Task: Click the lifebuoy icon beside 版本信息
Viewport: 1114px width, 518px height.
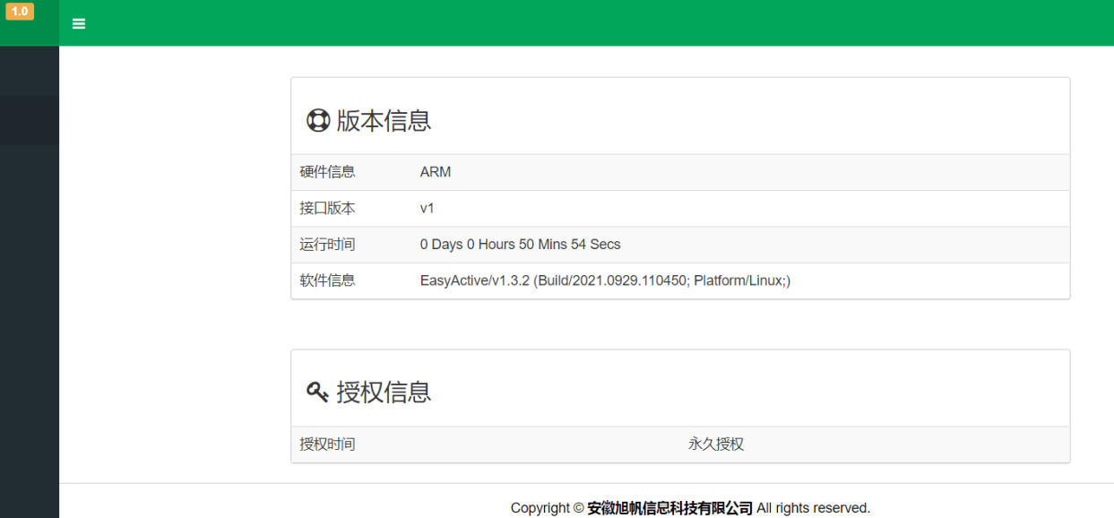Action: tap(318, 120)
